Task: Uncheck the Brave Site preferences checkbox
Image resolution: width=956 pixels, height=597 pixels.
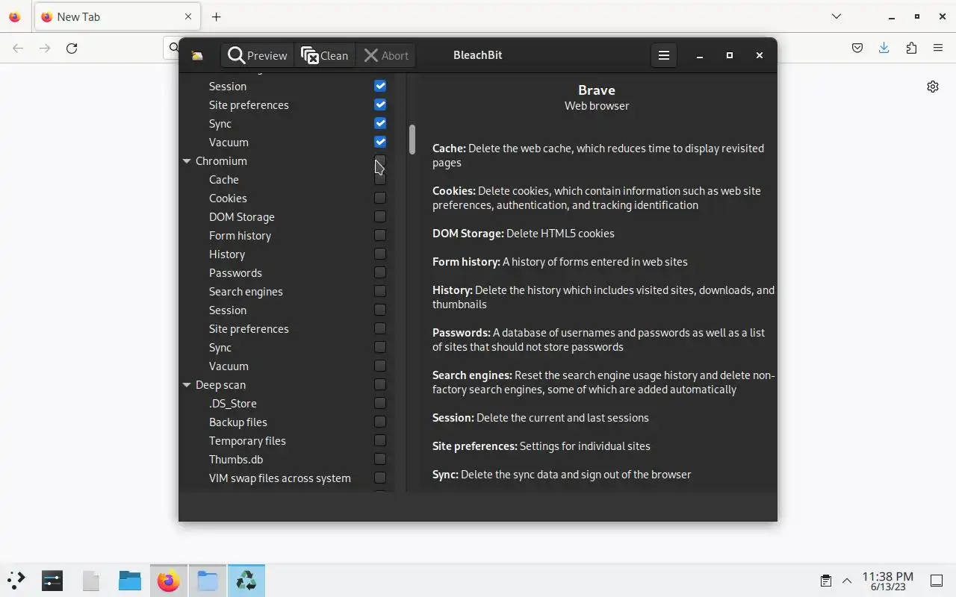Action: (380, 104)
